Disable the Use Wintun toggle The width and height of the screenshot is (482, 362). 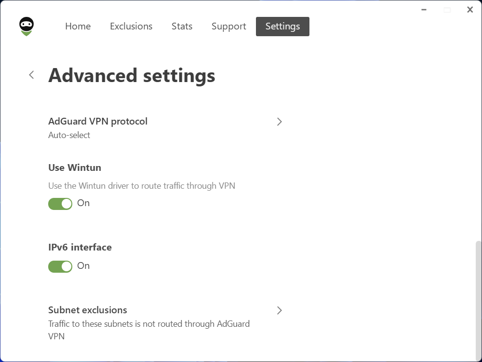point(60,204)
